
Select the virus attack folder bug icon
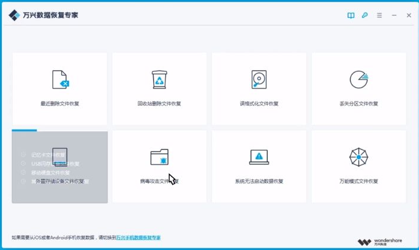coord(159,157)
